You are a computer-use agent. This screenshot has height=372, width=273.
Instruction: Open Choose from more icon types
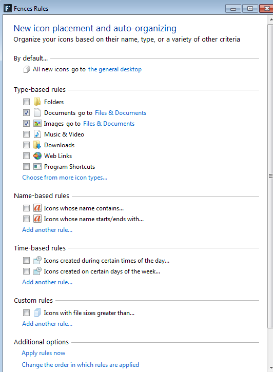coord(65,178)
